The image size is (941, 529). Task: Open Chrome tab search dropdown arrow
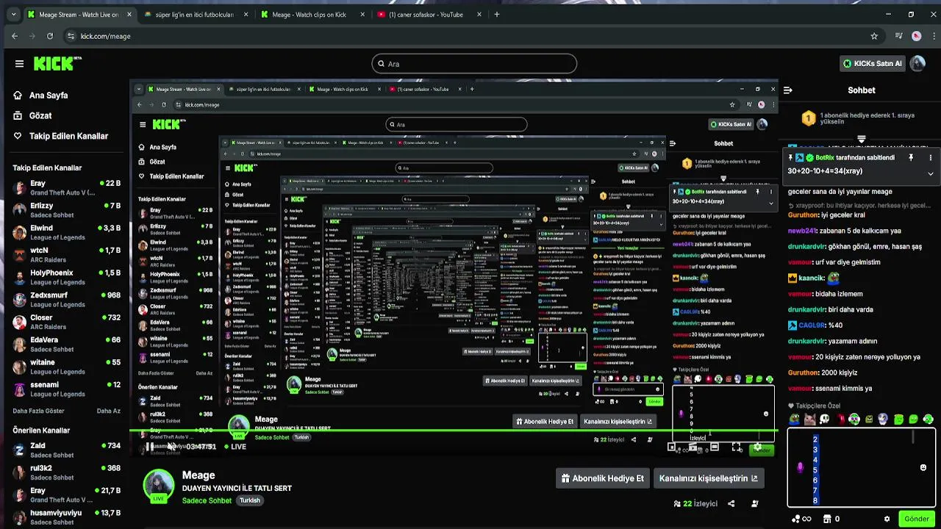click(13, 14)
